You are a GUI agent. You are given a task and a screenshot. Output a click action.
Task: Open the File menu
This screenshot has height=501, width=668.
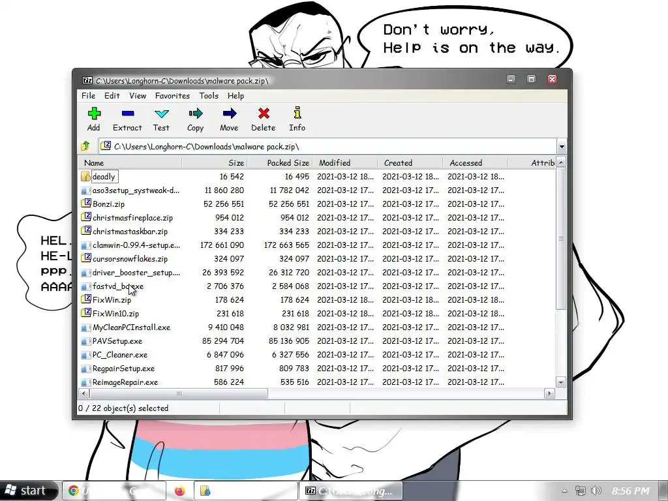tap(89, 96)
